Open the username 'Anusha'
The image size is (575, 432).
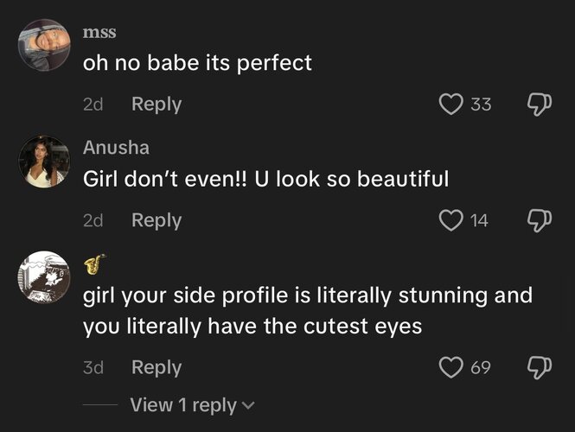point(116,147)
